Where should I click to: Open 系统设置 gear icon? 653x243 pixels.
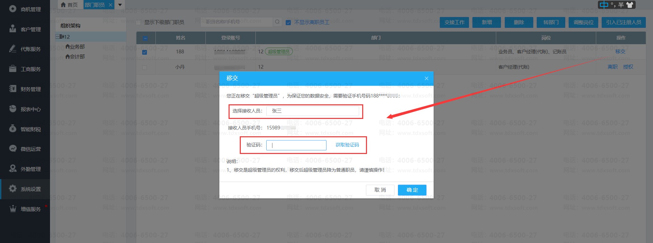pyautogui.click(x=13, y=189)
